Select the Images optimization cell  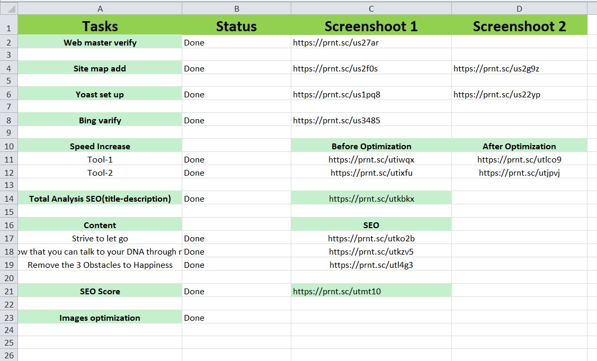coord(100,318)
